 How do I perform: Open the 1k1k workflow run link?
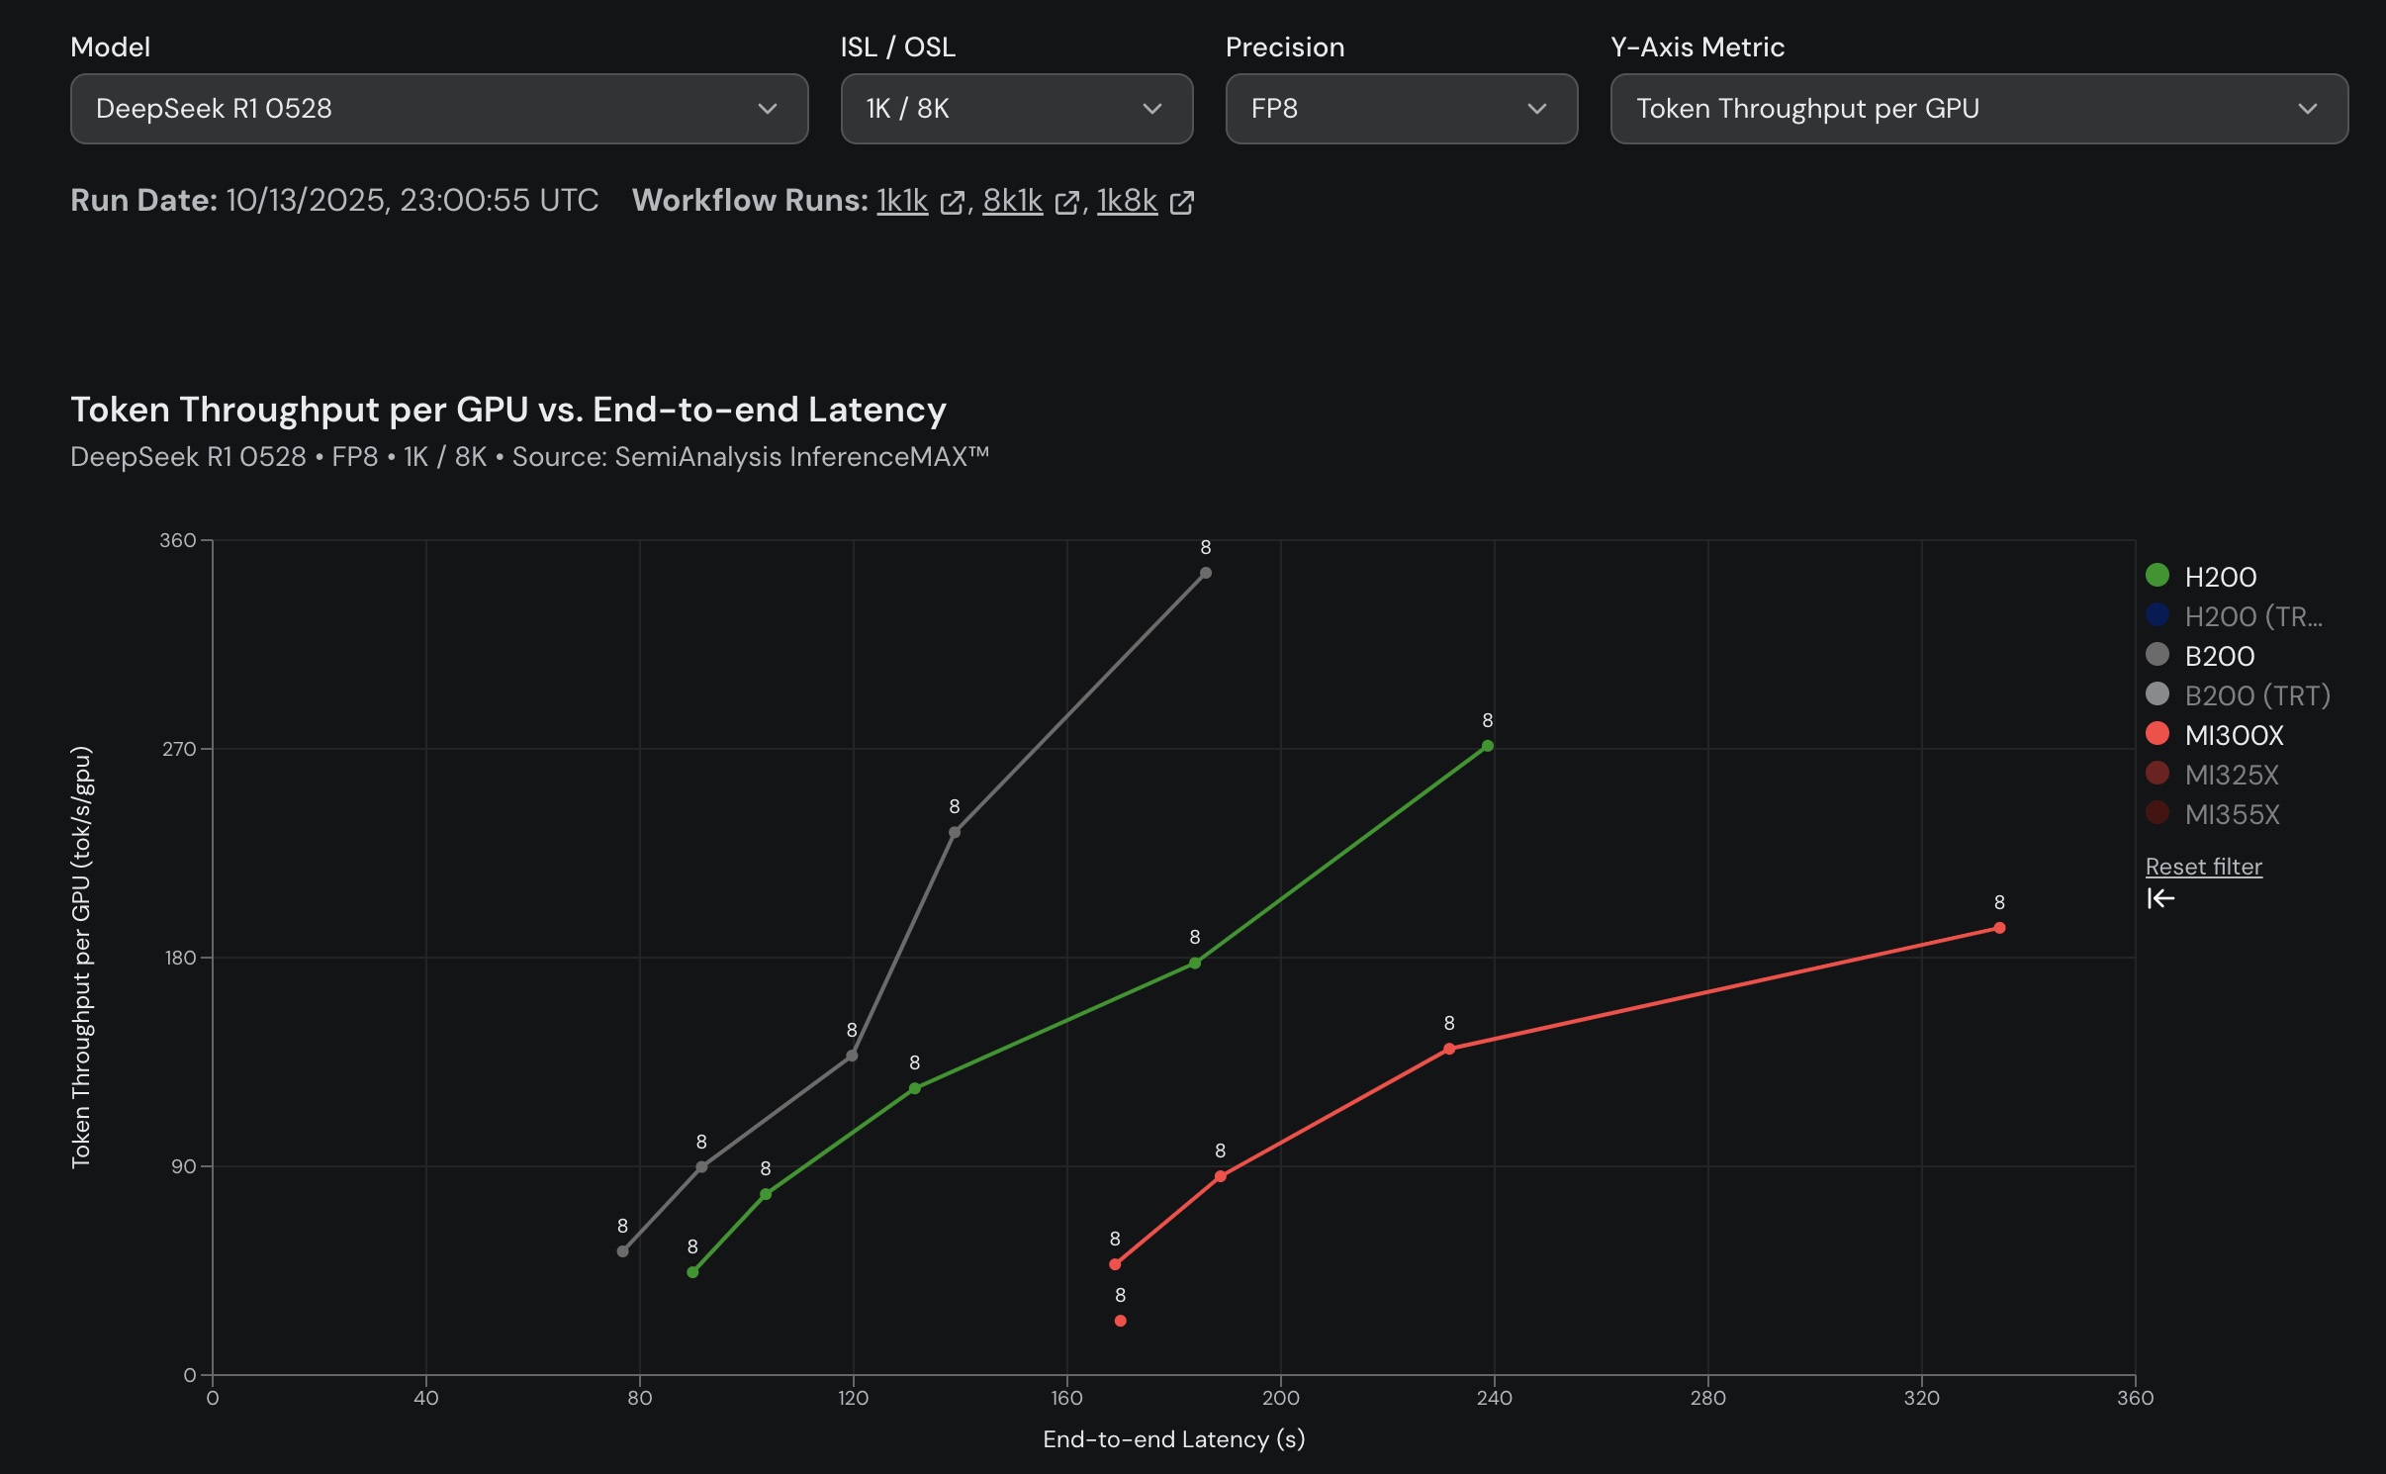(902, 201)
